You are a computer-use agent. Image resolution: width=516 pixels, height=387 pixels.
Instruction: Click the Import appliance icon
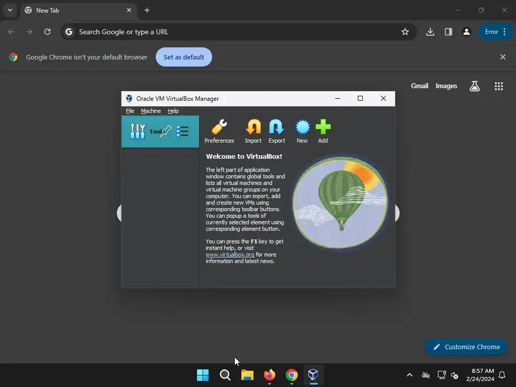point(253,132)
